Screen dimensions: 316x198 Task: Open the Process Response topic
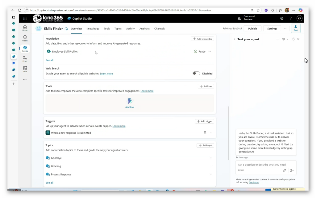pyautogui.click(x=61, y=174)
